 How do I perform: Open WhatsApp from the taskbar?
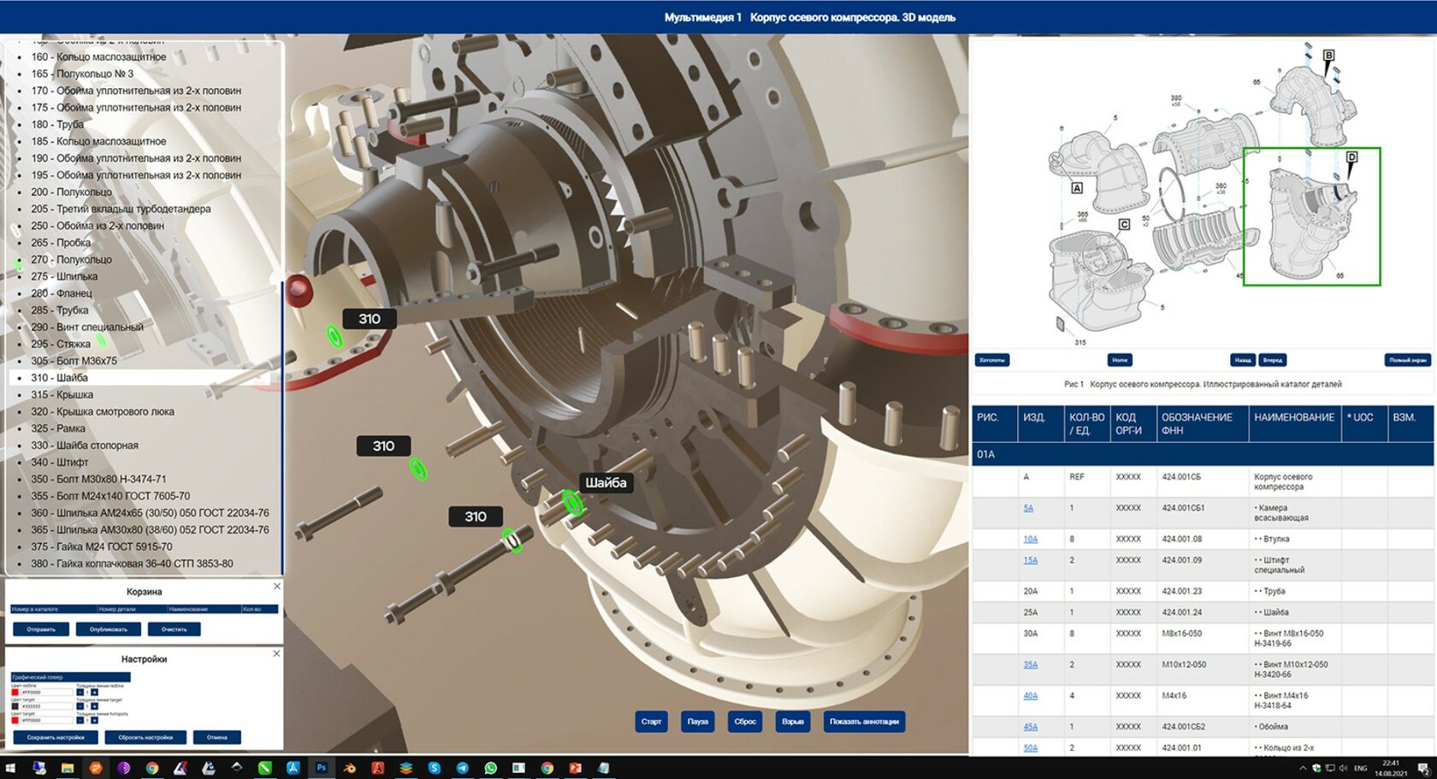tap(490, 768)
